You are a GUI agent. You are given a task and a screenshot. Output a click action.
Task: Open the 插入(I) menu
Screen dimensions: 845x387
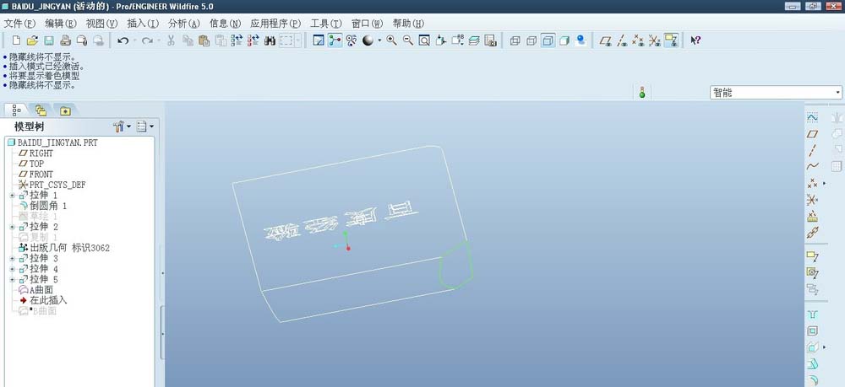point(143,23)
